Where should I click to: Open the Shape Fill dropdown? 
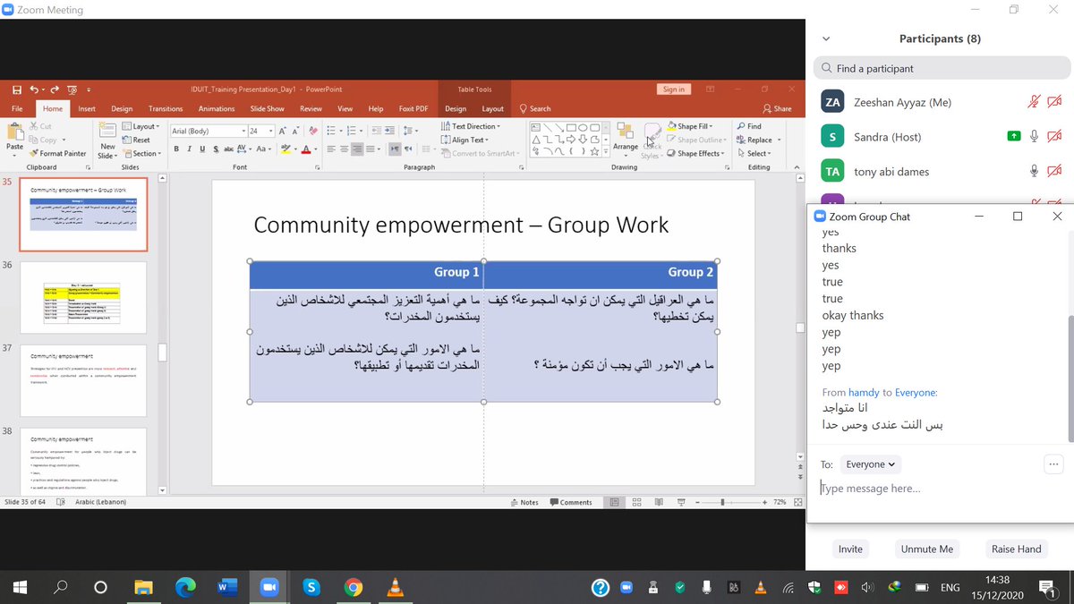(x=689, y=126)
